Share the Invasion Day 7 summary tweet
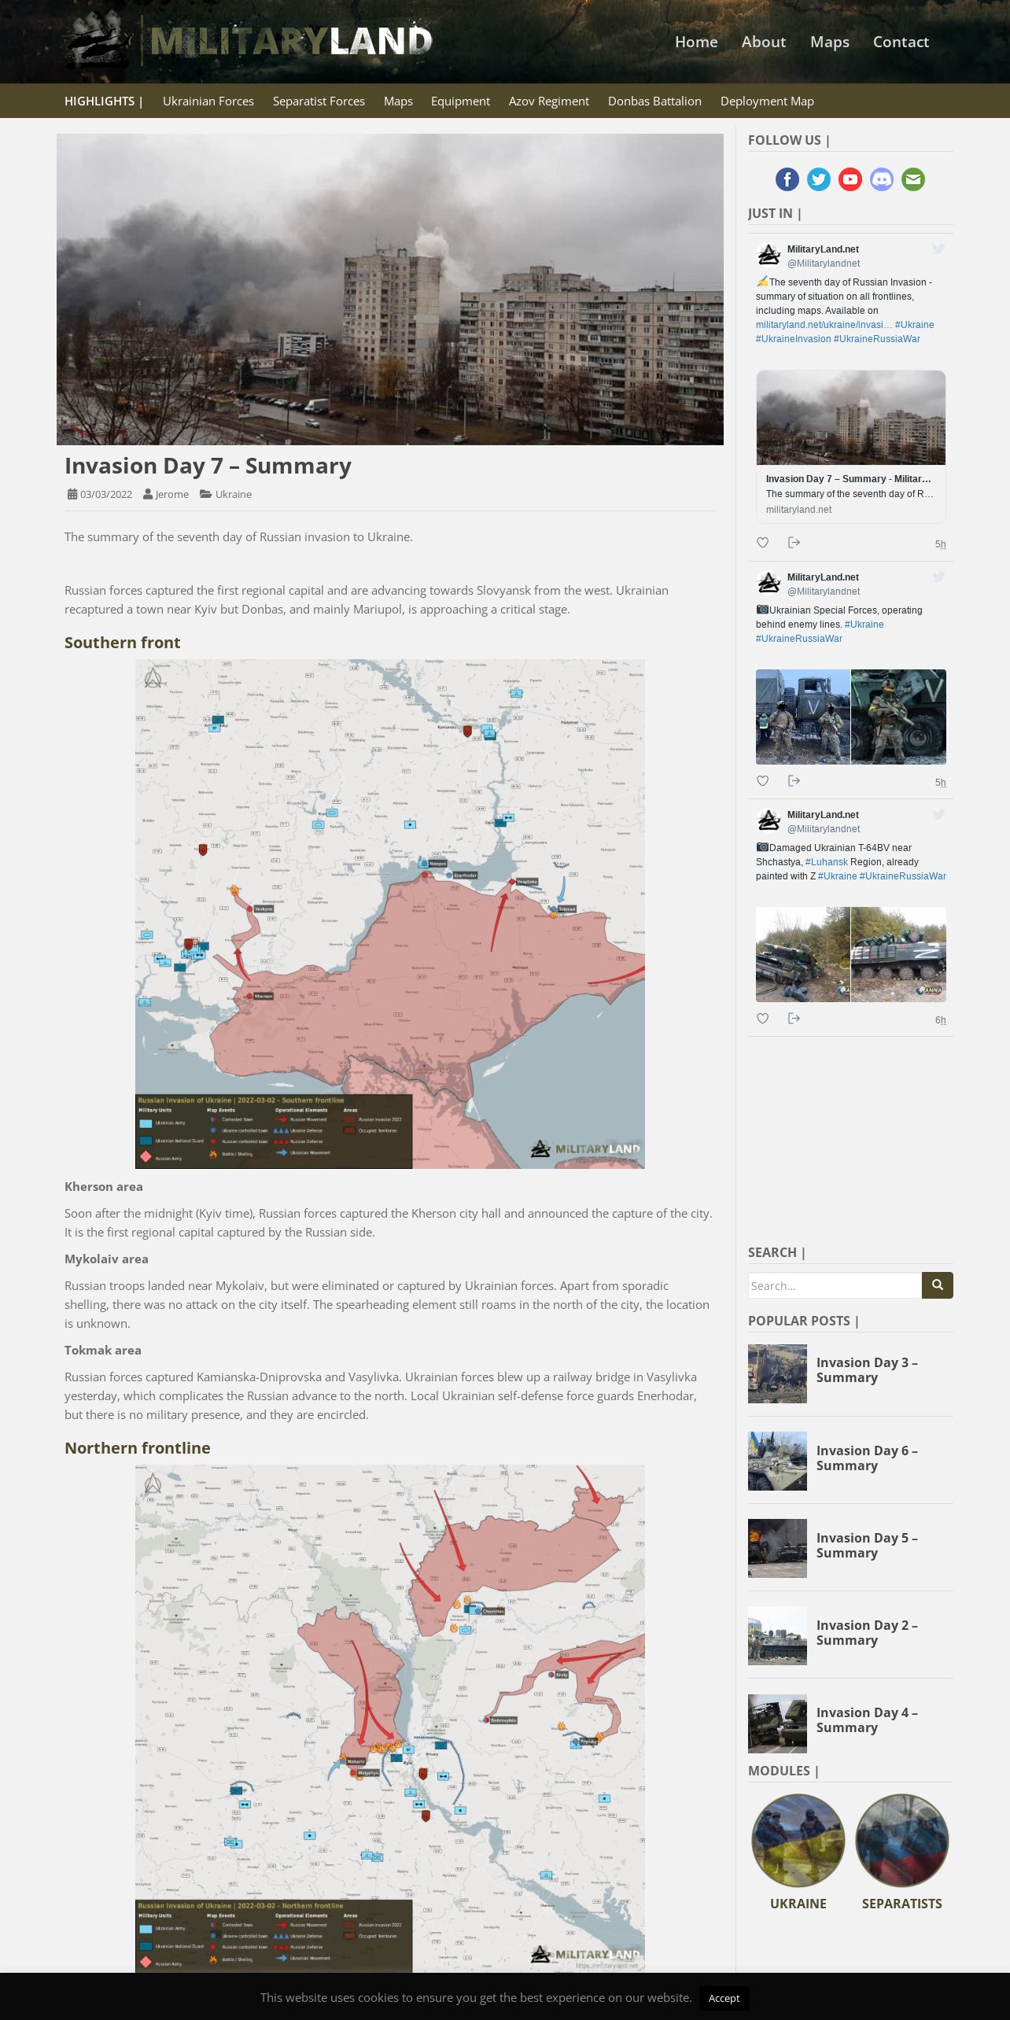1010x2020 pixels. [794, 543]
